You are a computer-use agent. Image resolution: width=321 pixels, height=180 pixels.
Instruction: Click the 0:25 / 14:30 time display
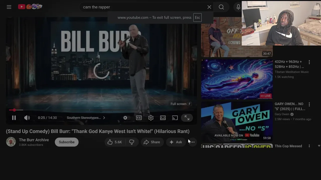[x=47, y=118]
